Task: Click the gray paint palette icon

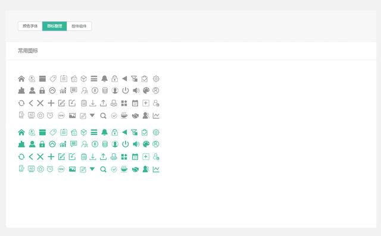Action: 146,90
